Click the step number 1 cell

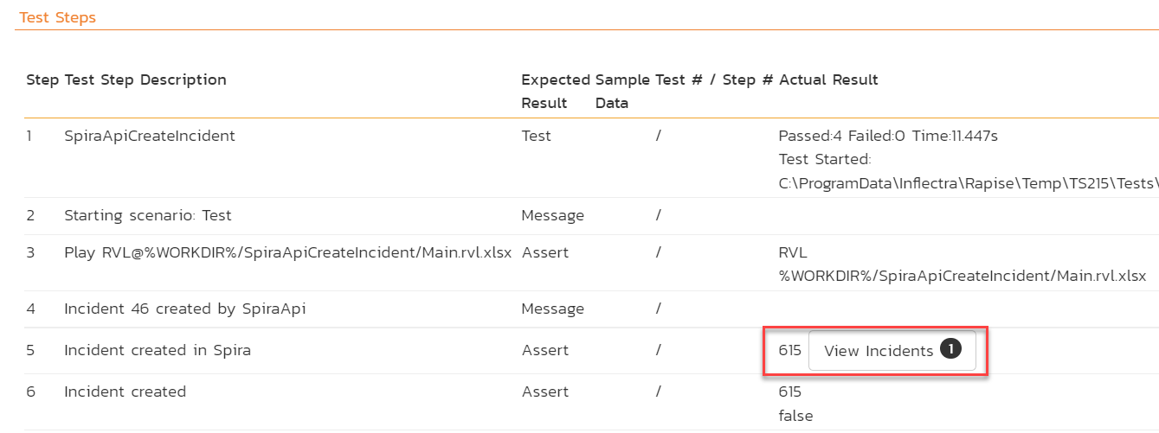click(31, 136)
